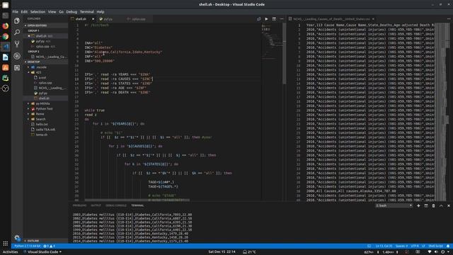Open the Debug view in activity bar
453x255 pixels.
pyautogui.click(x=17, y=56)
